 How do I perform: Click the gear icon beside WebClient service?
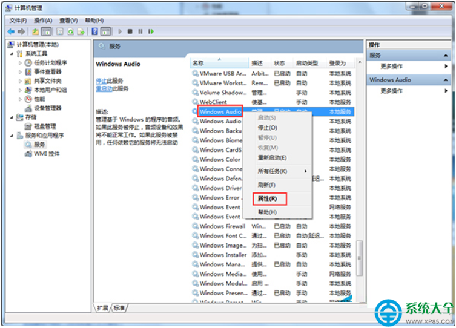(x=195, y=102)
